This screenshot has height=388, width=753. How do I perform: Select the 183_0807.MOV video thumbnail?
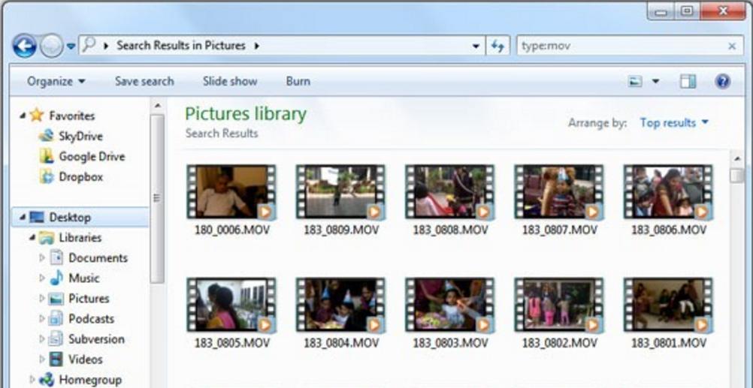pos(559,192)
